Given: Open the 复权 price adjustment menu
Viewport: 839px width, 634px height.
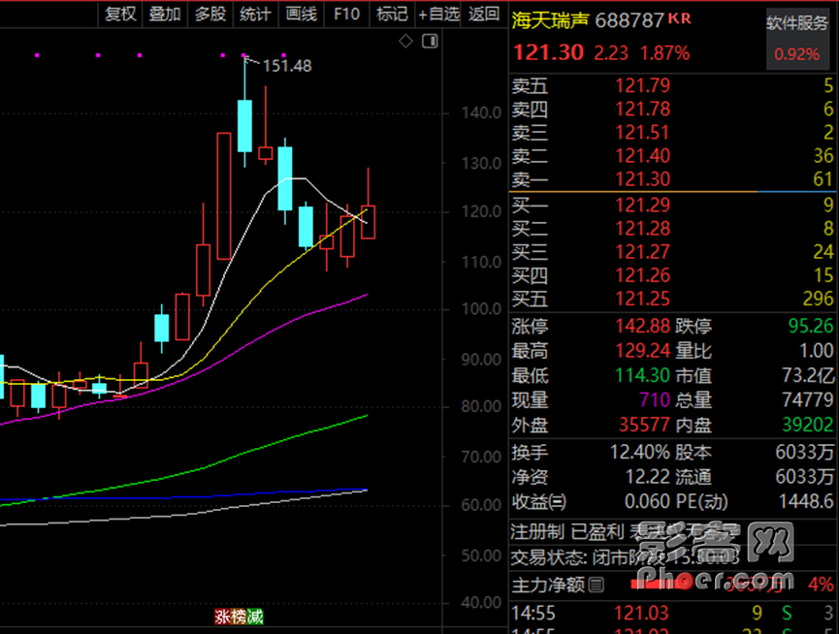Looking at the screenshot, I should click(x=120, y=15).
